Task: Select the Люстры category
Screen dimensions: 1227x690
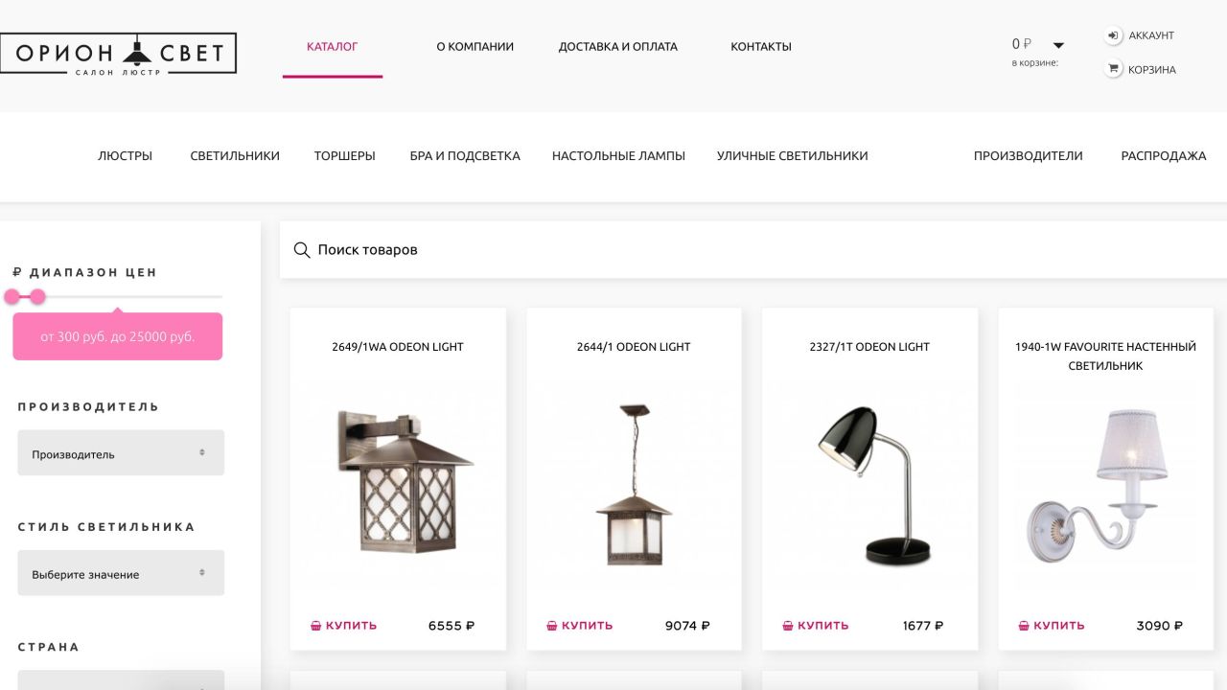Action: click(x=125, y=155)
